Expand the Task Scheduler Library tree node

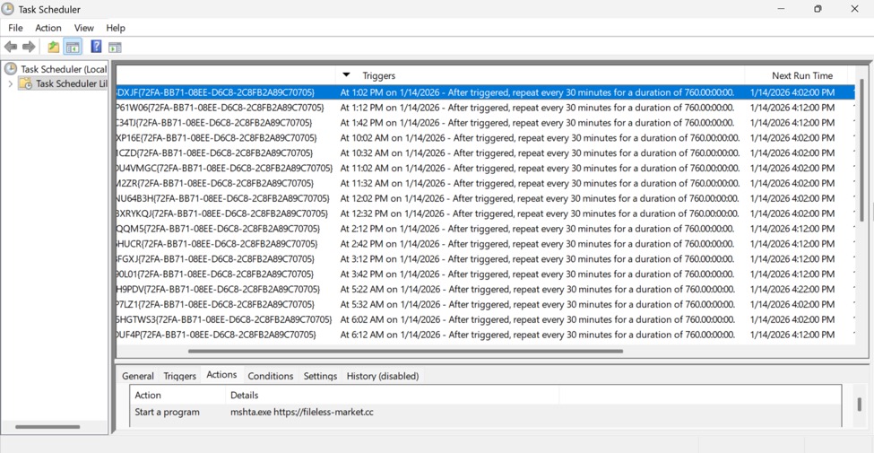(11, 84)
